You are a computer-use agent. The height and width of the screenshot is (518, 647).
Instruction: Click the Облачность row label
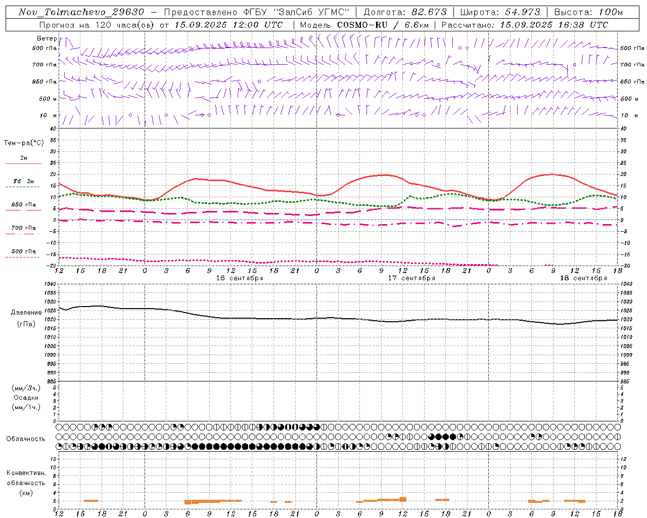[26, 439]
